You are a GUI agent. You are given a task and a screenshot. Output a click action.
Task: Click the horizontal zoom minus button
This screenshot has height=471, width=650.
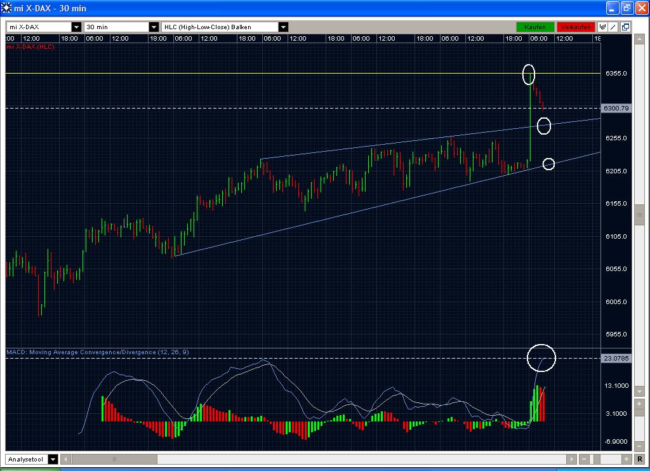click(584, 459)
